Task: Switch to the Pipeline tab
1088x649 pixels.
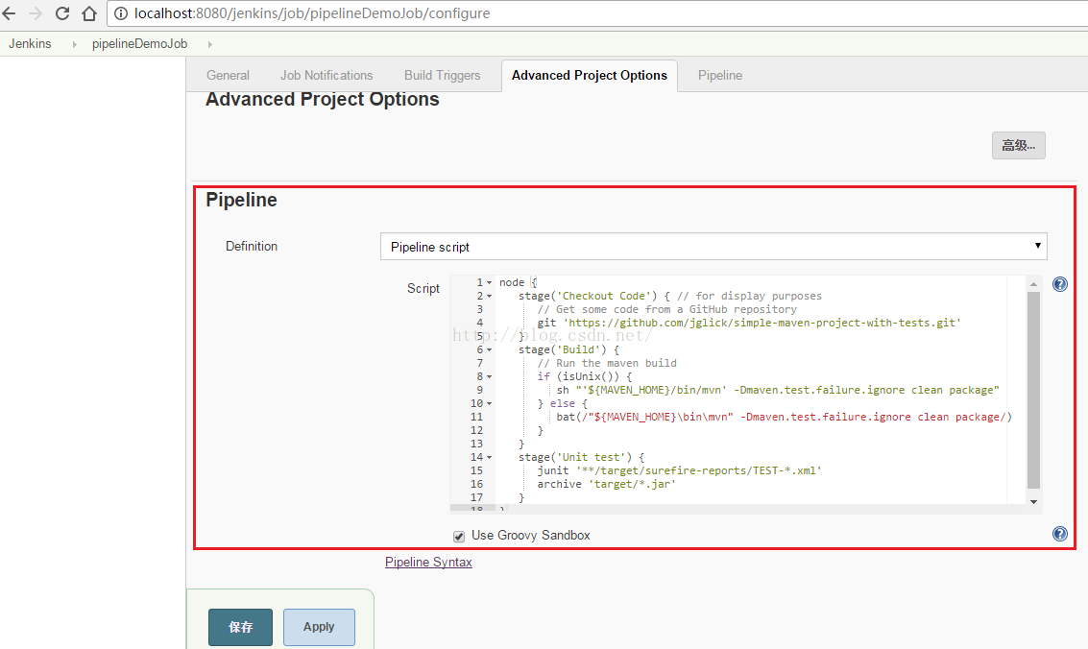Action: click(719, 76)
